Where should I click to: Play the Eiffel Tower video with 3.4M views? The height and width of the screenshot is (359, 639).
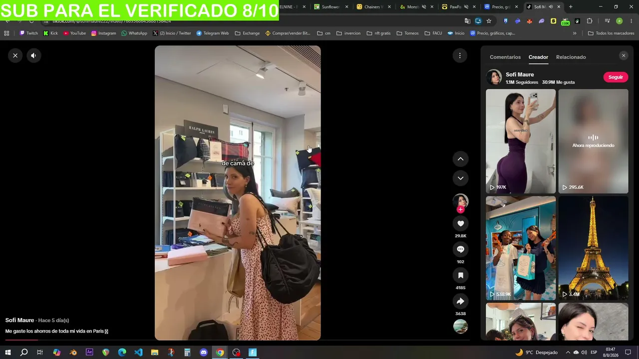pos(593,248)
